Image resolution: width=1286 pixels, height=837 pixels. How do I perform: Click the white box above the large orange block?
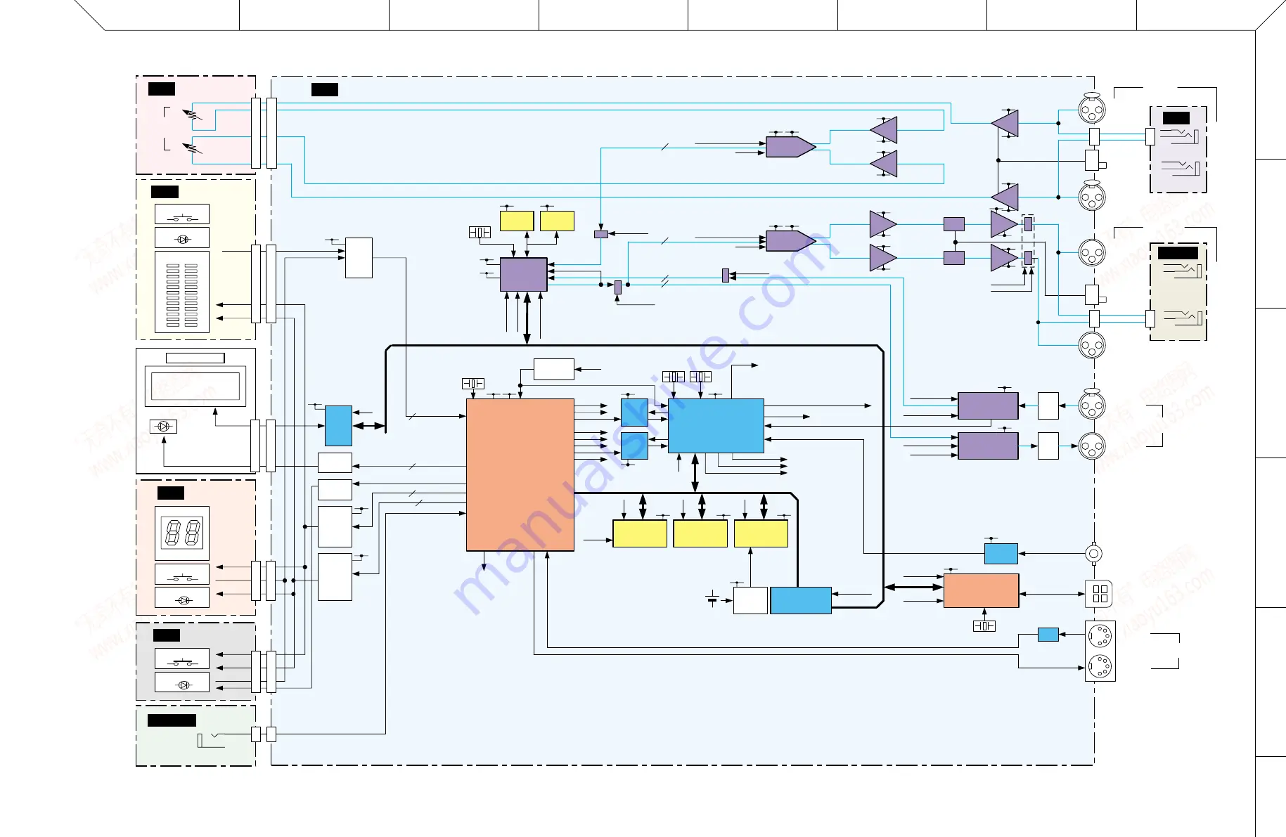554,370
